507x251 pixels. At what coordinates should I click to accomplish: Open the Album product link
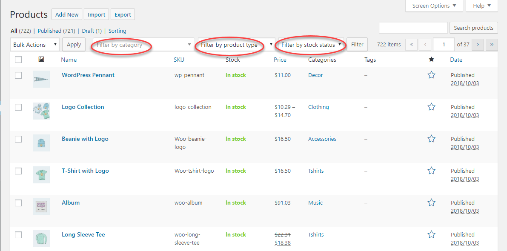pyautogui.click(x=71, y=203)
